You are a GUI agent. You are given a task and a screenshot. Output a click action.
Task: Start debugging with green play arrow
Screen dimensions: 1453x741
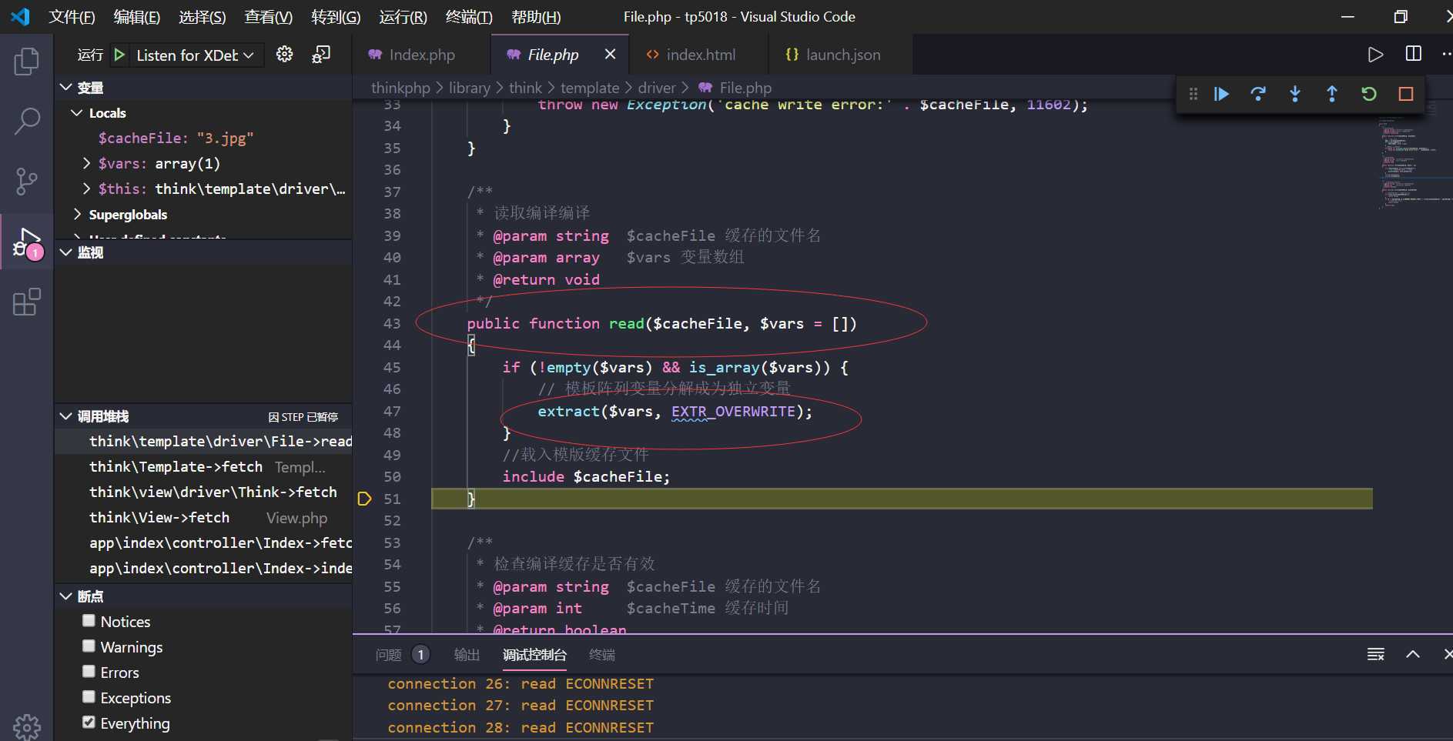tap(119, 55)
